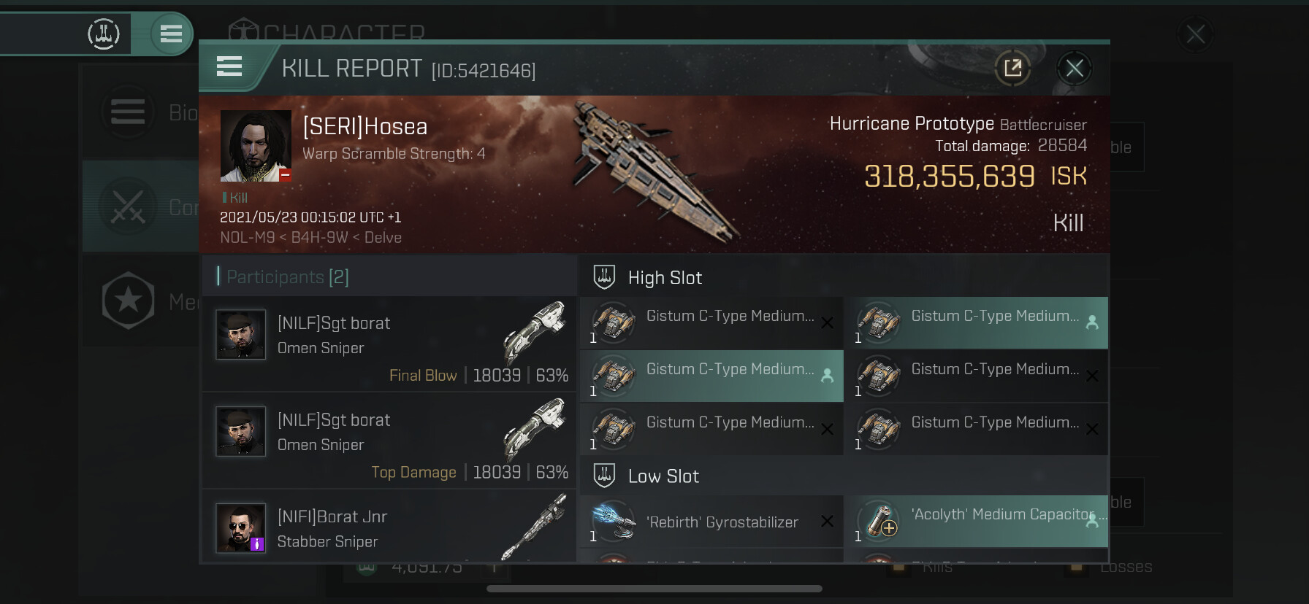Select Borat Jnr Stabber Sniper participant
The height and width of the screenshot is (604, 1309).
[390, 528]
